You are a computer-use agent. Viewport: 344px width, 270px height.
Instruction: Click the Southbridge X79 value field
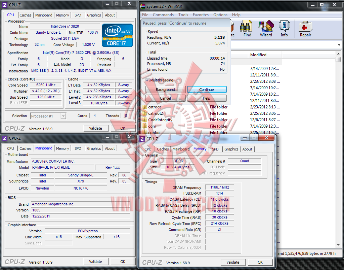pos(81,181)
